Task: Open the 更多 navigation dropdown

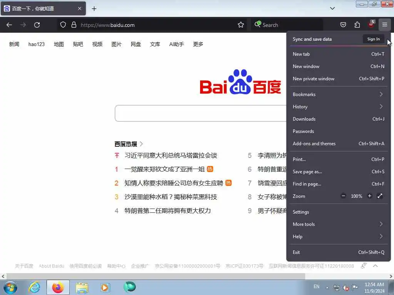Action: pyautogui.click(x=198, y=44)
